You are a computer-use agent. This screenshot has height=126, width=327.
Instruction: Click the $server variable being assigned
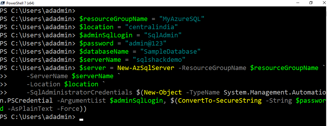[93, 68]
